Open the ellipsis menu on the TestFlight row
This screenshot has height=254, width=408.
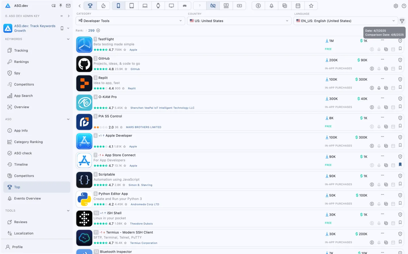(382, 40)
